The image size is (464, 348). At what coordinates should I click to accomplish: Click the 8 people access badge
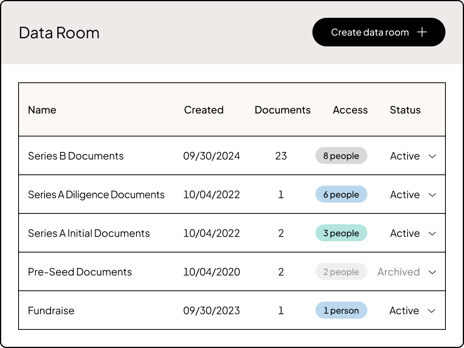click(x=341, y=155)
